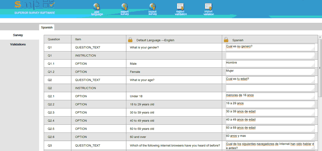Edit the 'Mujer' translation field
322x151 pixels.
[270, 72]
